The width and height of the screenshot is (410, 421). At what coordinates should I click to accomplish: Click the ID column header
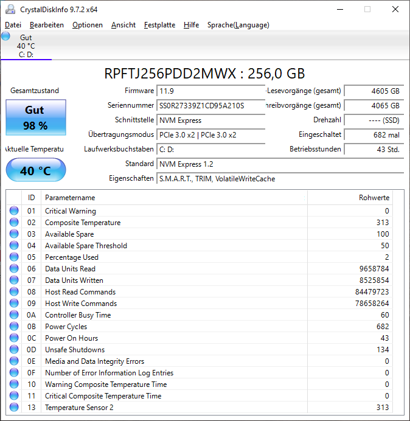click(32, 198)
